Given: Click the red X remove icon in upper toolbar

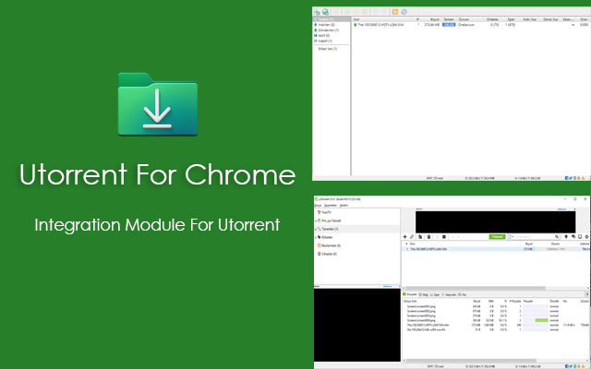Looking at the screenshot, I should click(x=336, y=12).
